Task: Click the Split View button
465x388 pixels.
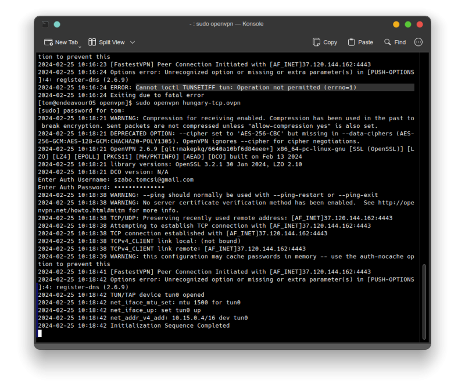Action: [x=107, y=42]
